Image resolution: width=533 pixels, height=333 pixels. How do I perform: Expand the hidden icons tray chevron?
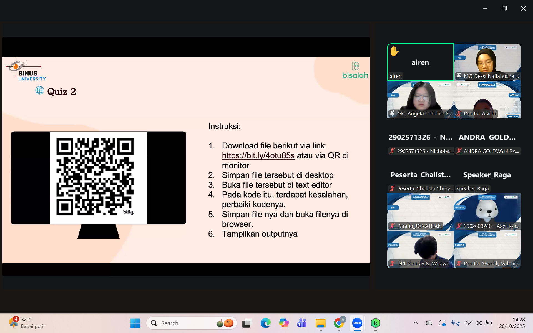tap(415, 323)
